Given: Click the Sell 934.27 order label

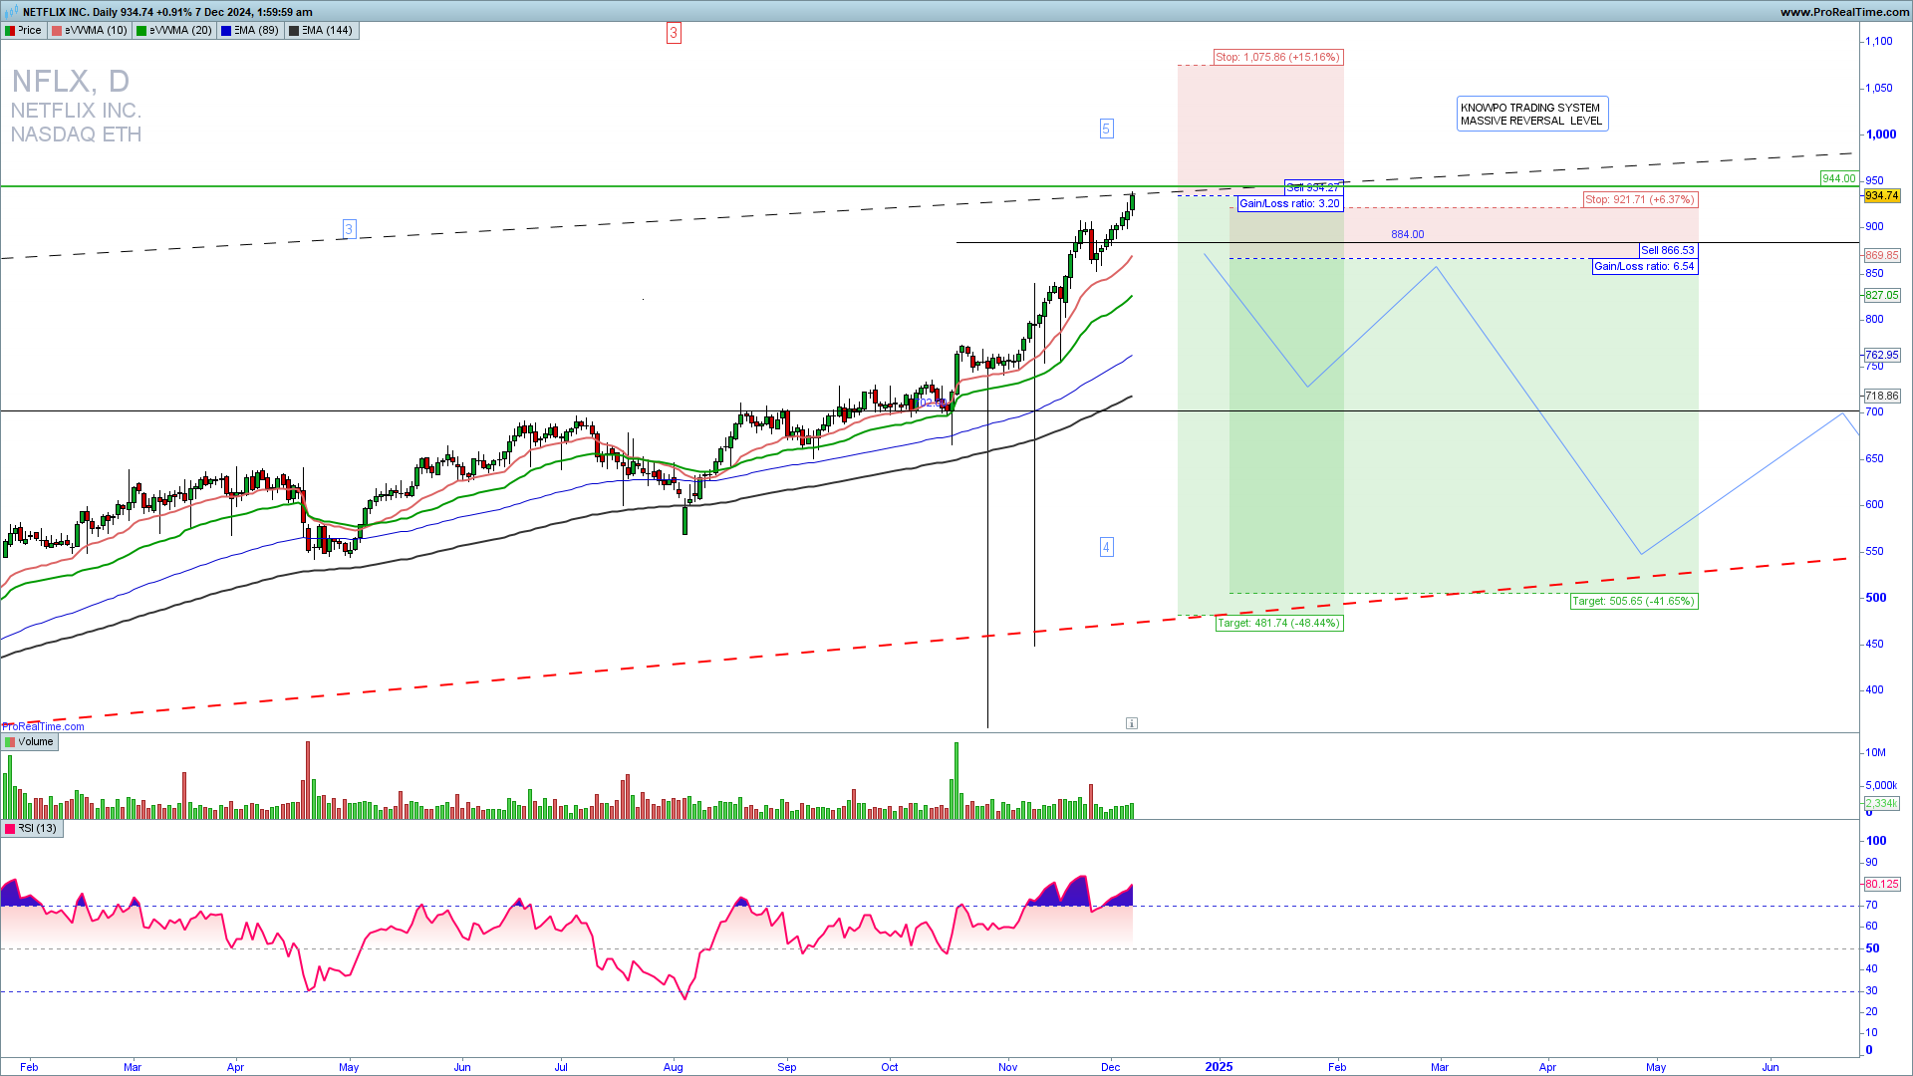Looking at the screenshot, I should click(1313, 187).
